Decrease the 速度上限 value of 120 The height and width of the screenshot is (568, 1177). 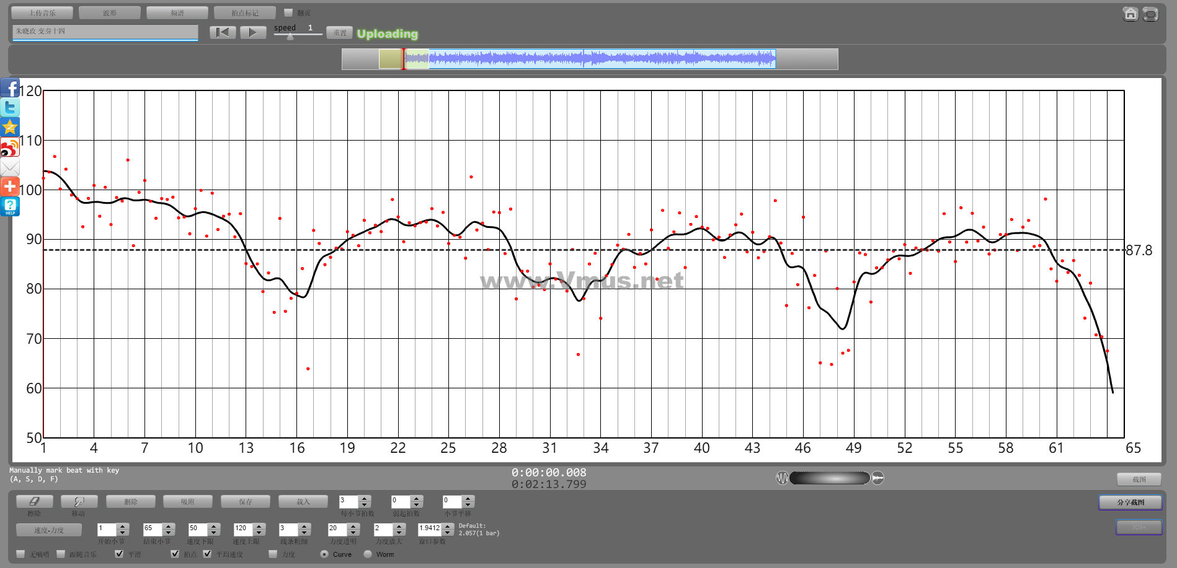(x=260, y=533)
